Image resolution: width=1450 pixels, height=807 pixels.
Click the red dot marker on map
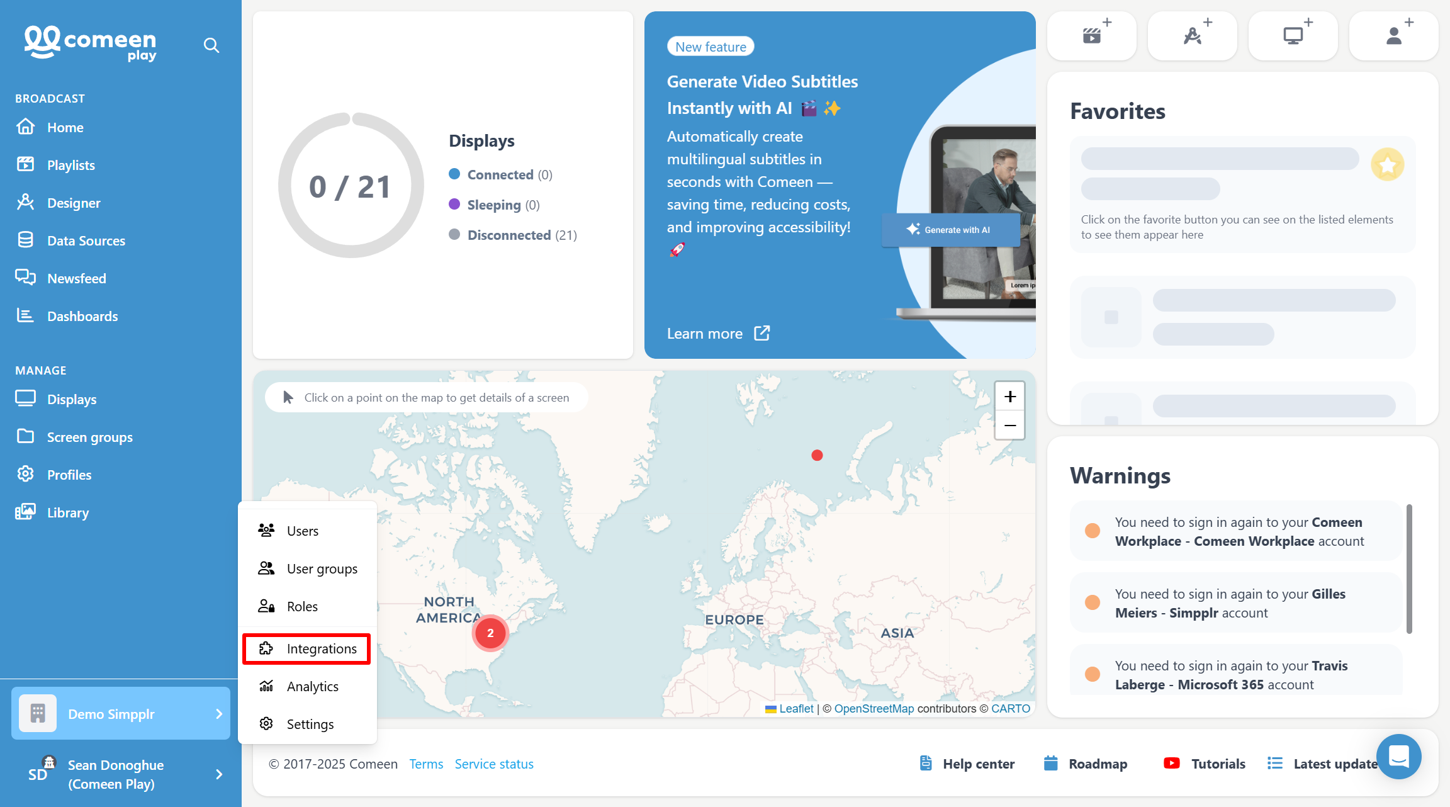(x=817, y=455)
